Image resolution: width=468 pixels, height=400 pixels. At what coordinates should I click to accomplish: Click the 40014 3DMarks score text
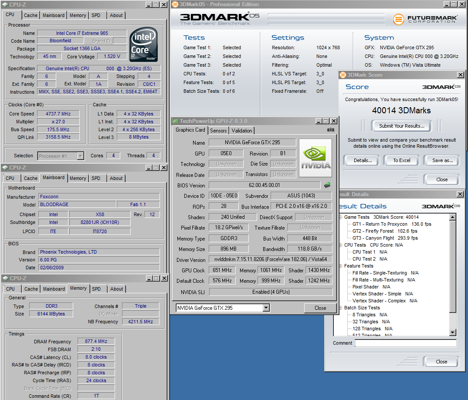click(x=401, y=110)
